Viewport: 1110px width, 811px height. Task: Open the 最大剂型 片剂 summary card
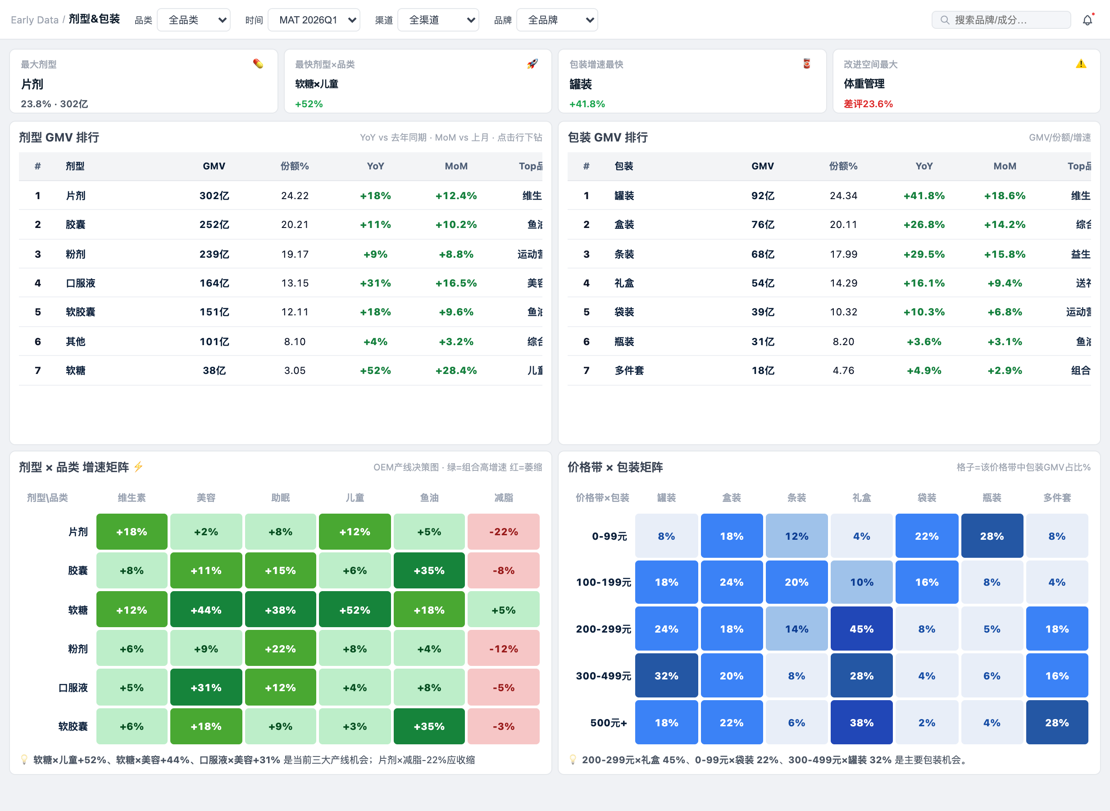point(144,81)
